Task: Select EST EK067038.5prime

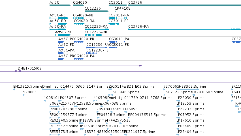Action: pyautogui.click(x=116, y=103)
